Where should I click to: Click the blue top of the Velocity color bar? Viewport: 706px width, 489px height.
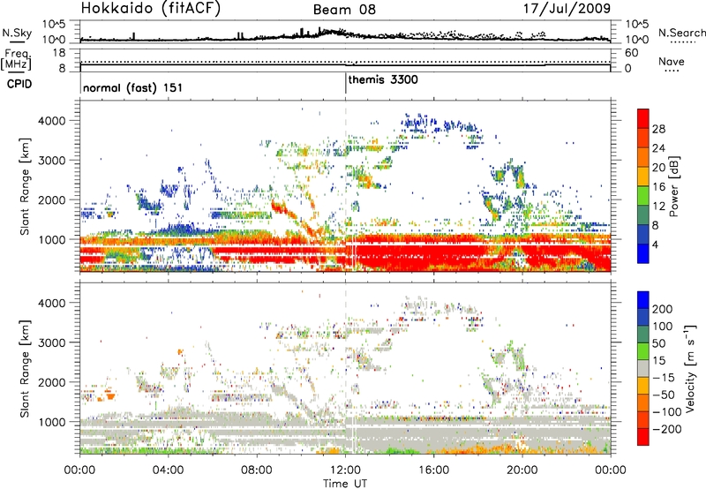[643, 300]
